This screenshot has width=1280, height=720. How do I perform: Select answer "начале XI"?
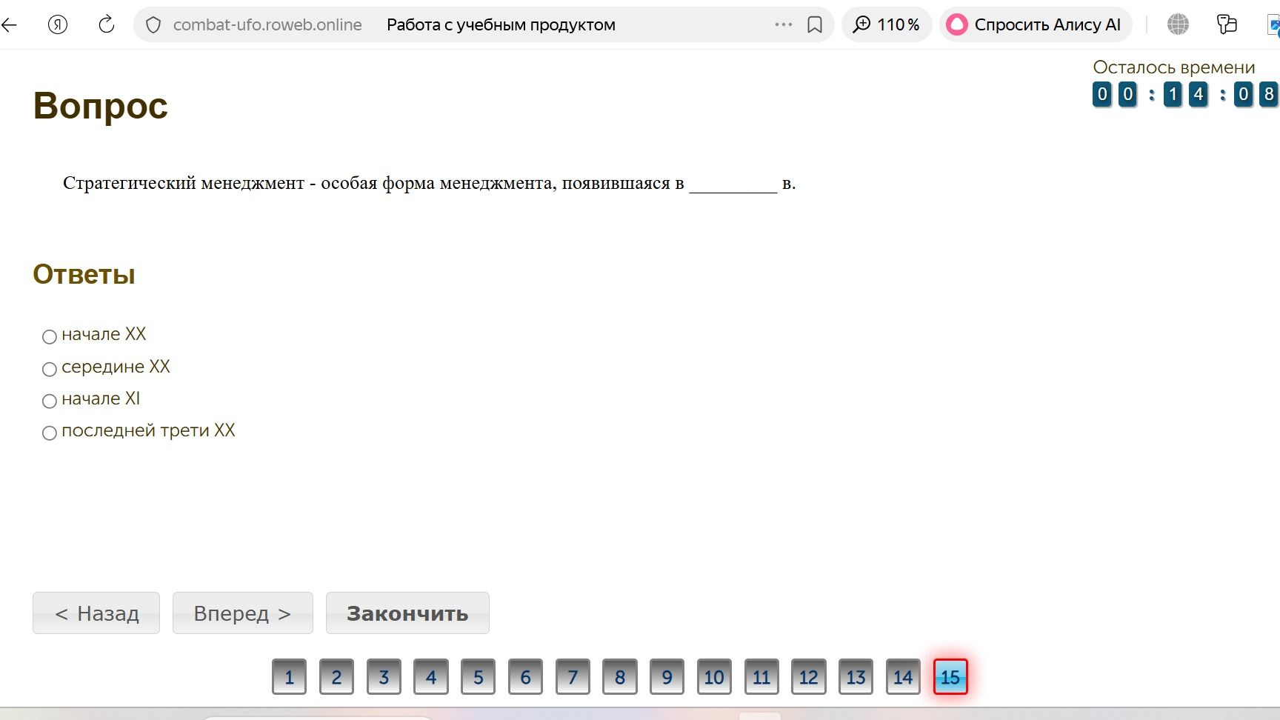coord(50,401)
